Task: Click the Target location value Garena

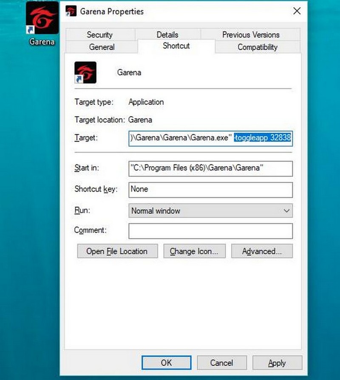Action: tap(140, 120)
